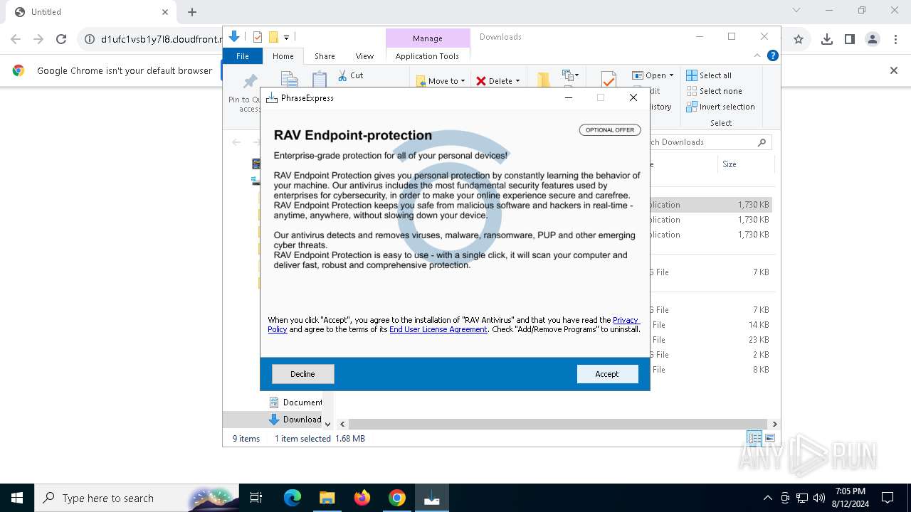Close the Untitled Chrome tab
Image resolution: width=911 pixels, height=512 pixels.
[x=165, y=12]
